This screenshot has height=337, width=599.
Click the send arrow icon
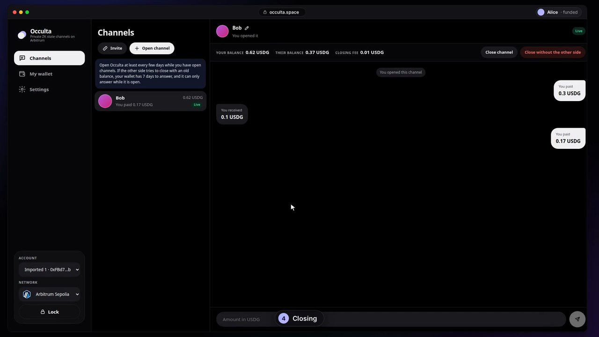click(x=577, y=319)
